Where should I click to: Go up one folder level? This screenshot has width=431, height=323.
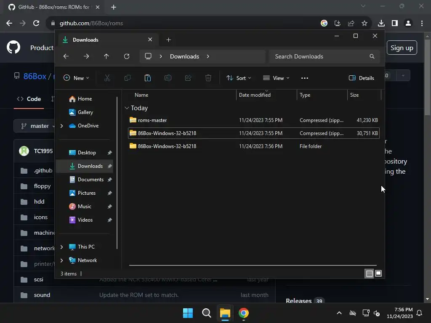pyautogui.click(x=106, y=56)
